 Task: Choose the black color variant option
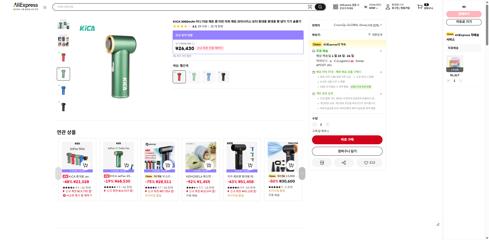[x=223, y=77]
